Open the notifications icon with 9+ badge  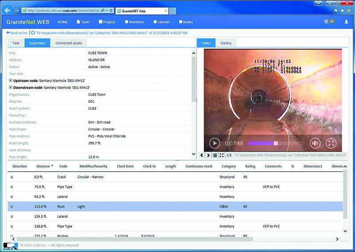click(x=329, y=22)
